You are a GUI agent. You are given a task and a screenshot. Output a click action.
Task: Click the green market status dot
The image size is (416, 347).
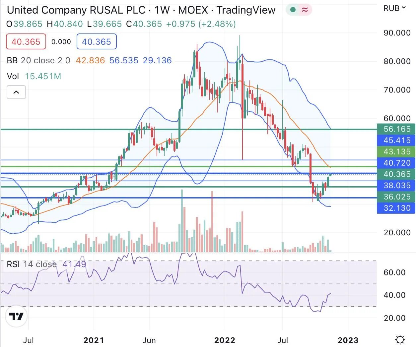(x=293, y=10)
